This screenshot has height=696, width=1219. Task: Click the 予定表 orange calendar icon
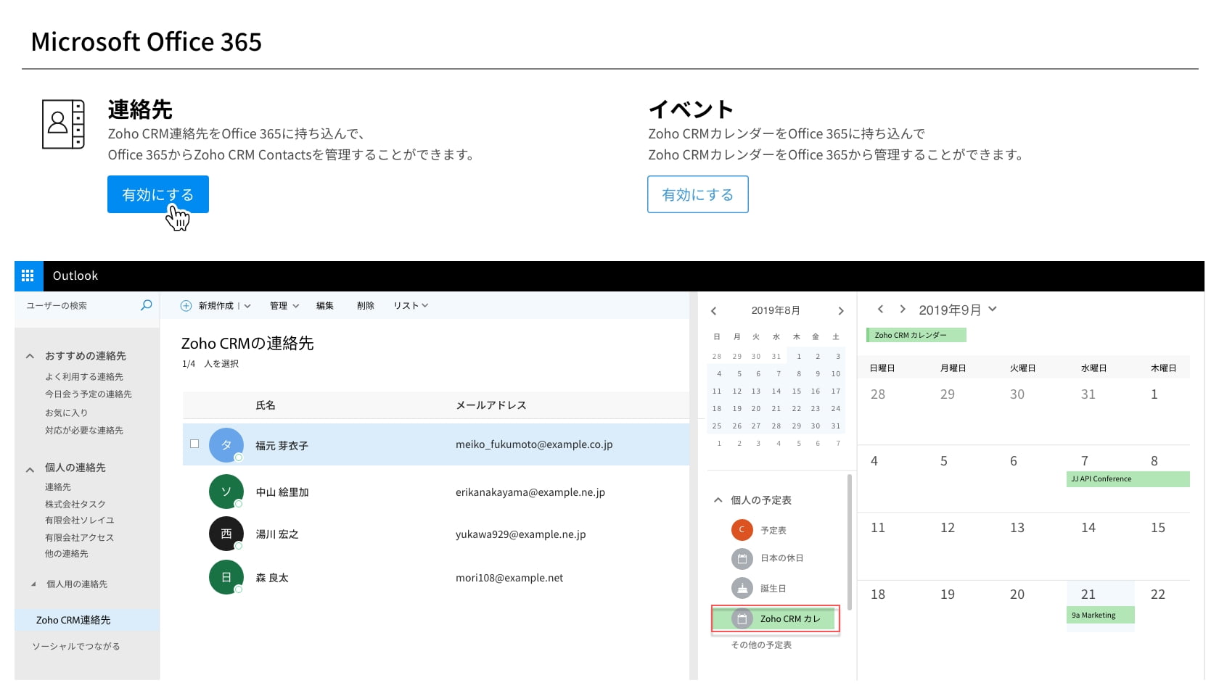(742, 530)
